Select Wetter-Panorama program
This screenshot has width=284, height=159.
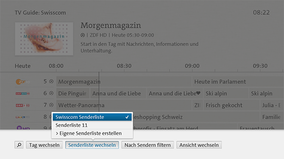point(124,105)
